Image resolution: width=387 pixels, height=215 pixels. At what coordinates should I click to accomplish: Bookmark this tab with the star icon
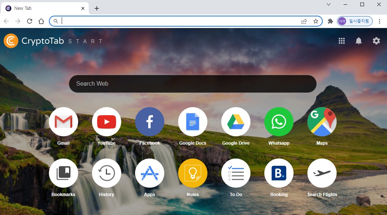pos(316,21)
